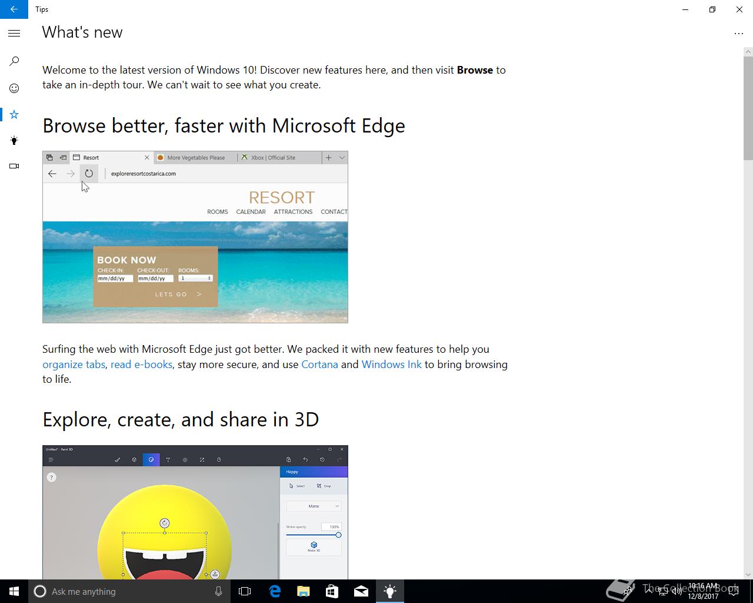The image size is (753, 603).
Task: Launch Microsoft Edge from taskbar
Action: (275, 591)
